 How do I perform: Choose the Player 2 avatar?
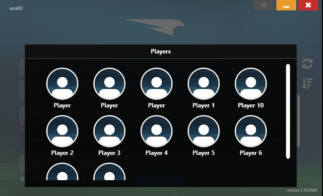coord(62,131)
